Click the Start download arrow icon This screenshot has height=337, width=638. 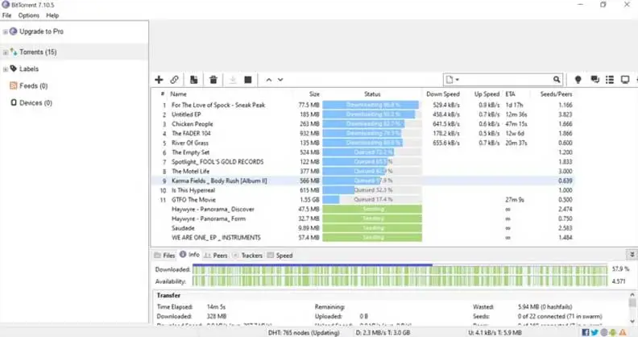pyautogui.click(x=233, y=80)
